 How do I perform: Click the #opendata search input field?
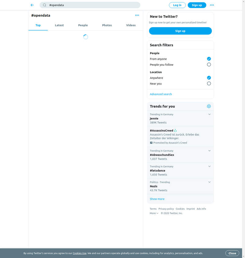90,5
